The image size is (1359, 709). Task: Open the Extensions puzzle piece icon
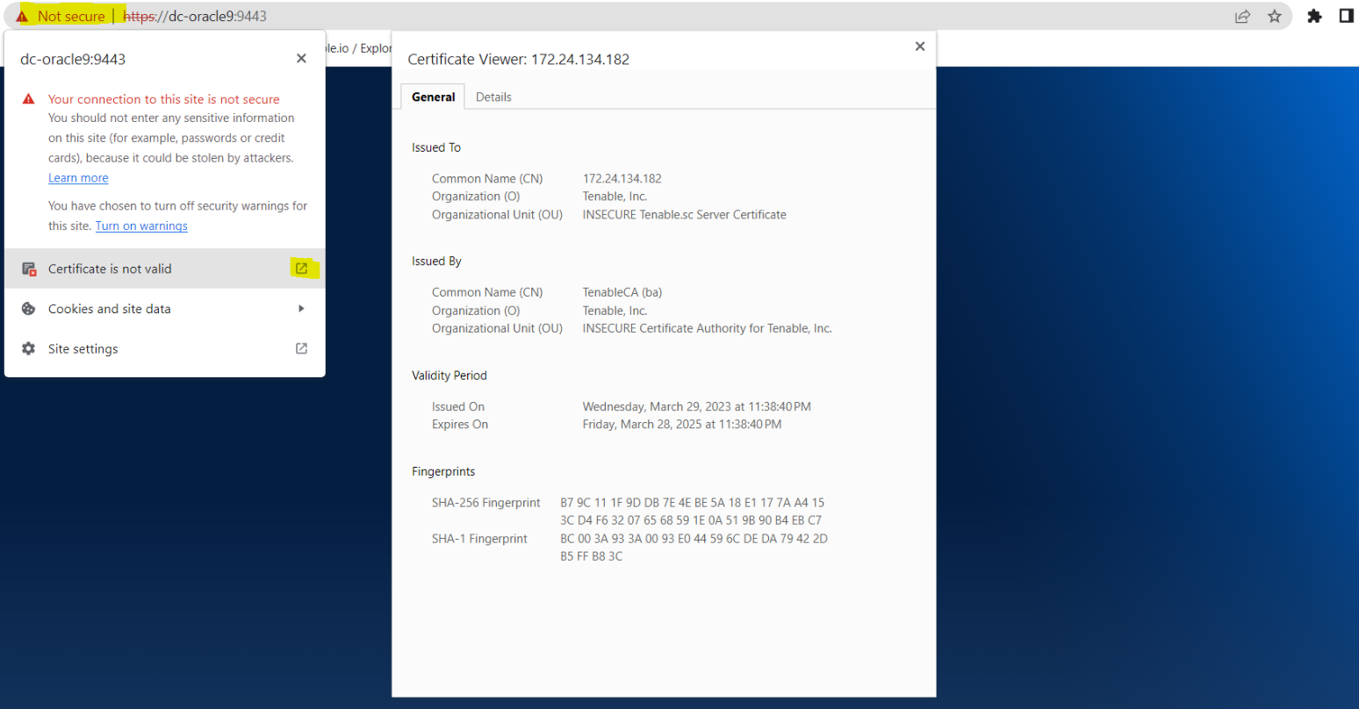coord(1314,16)
